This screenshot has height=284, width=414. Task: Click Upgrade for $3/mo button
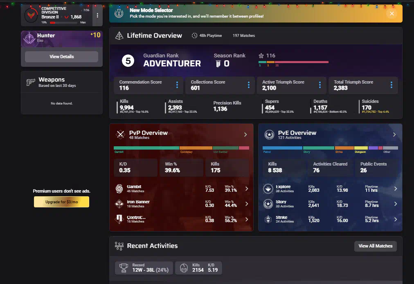pos(61,202)
